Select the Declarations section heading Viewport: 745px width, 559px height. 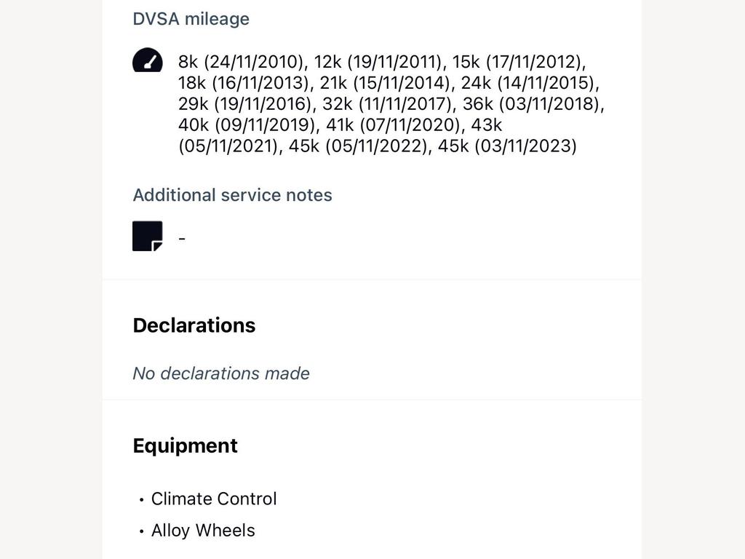194,325
